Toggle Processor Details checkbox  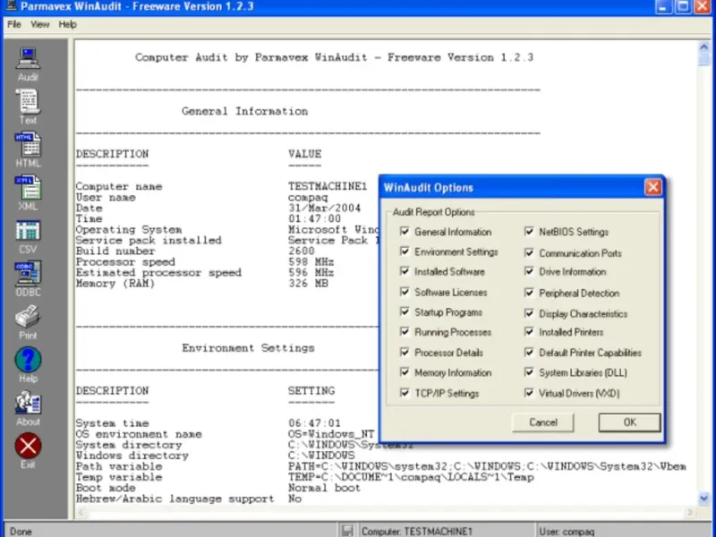[x=405, y=352]
